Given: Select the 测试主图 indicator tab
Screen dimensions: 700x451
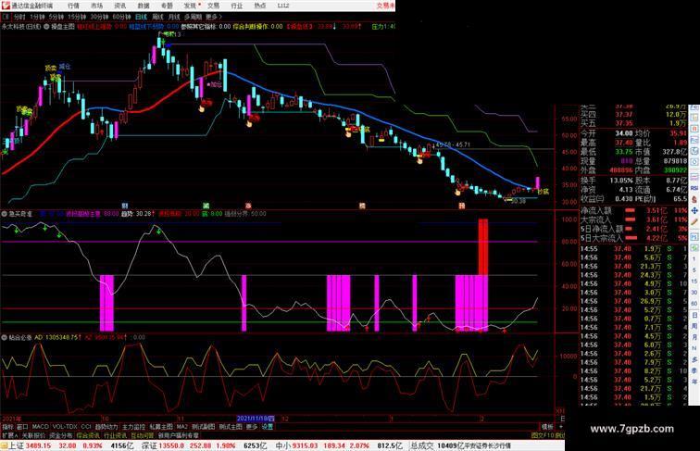Looking at the screenshot, I should tap(231, 427).
